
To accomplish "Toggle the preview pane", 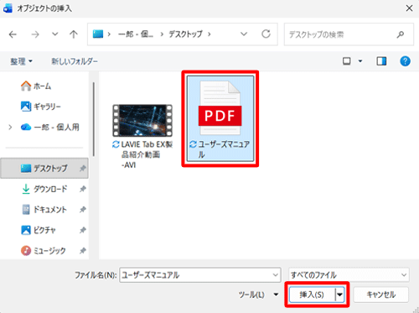I will (381, 61).
